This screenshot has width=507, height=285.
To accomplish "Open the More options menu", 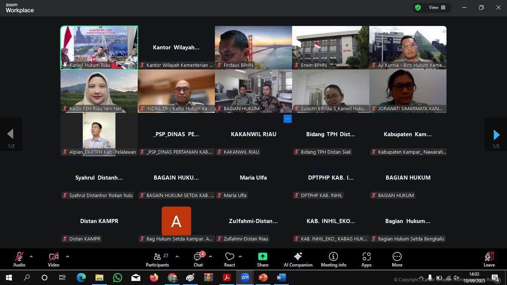I will point(397,259).
